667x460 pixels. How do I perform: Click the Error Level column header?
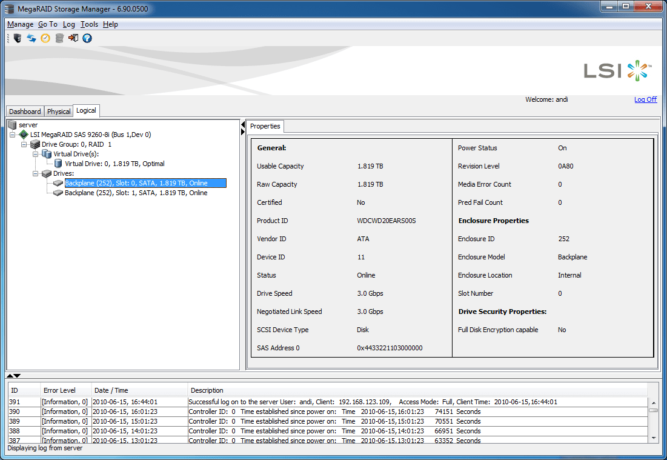(x=66, y=390)
